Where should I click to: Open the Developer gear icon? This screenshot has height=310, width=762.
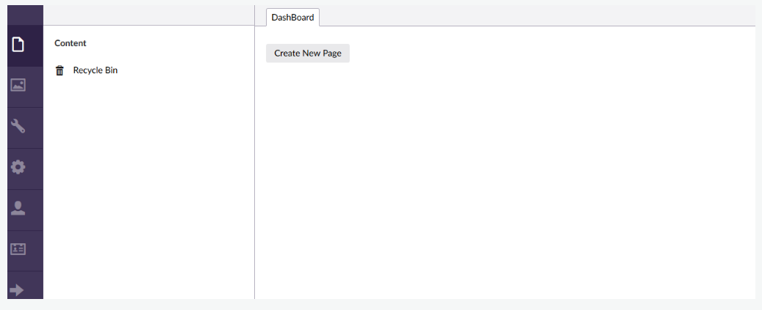click(x=18, y=167)
